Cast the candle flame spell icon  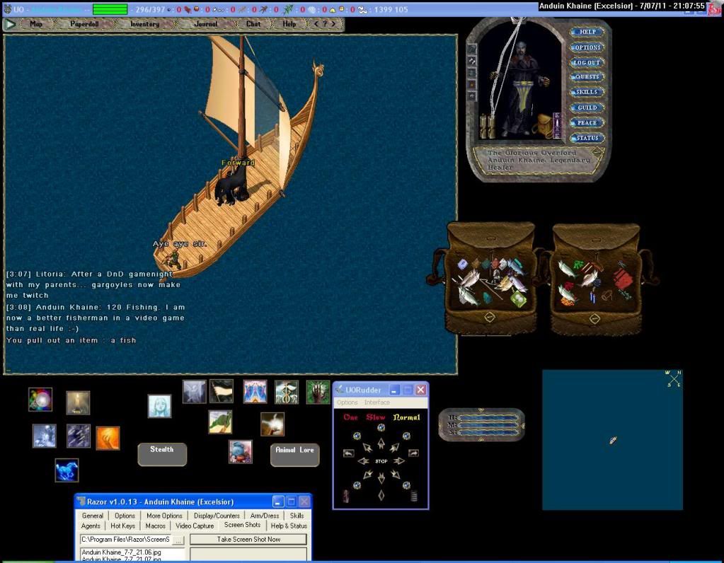(x=78, y=403)
